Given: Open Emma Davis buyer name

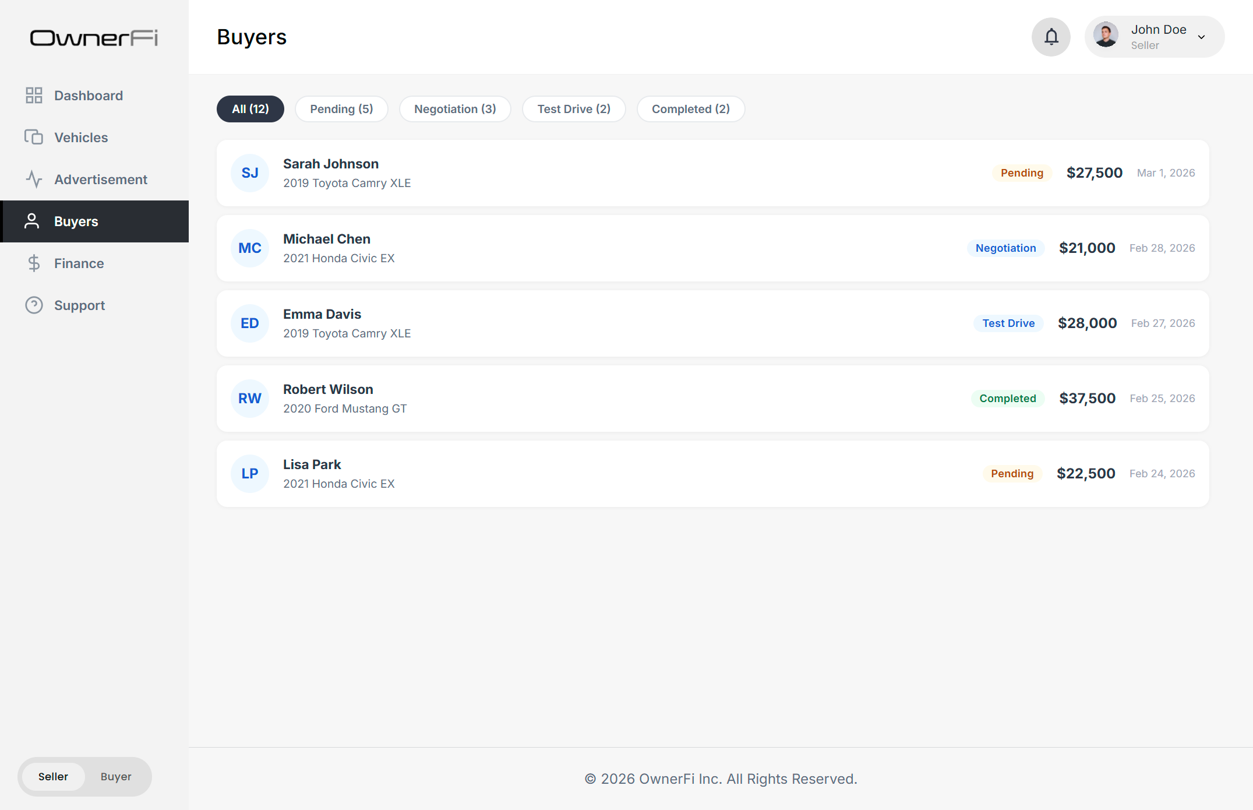Looking at the screenshot, I should (x=322, y=314).
